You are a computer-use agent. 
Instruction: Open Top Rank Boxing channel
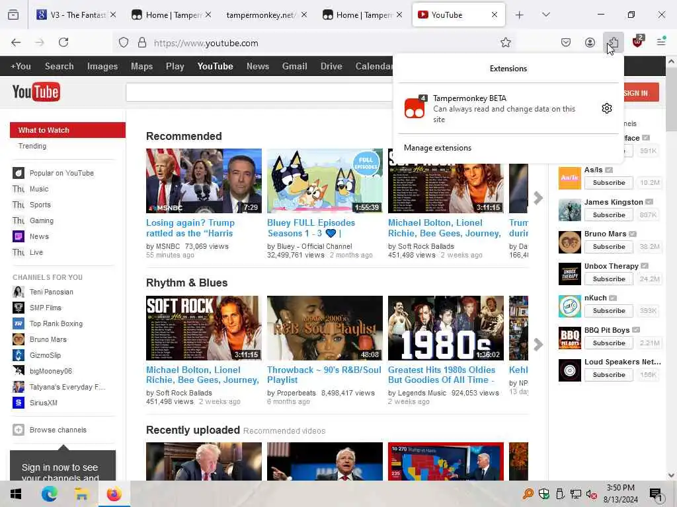pyautogui.click(x=56, y=323)
